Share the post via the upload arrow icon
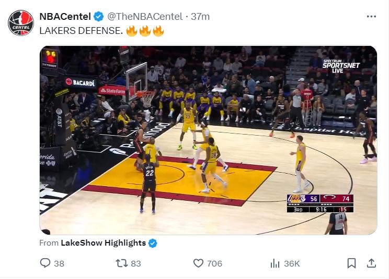The width and height of the screenshot is (389, 279). 371,263
